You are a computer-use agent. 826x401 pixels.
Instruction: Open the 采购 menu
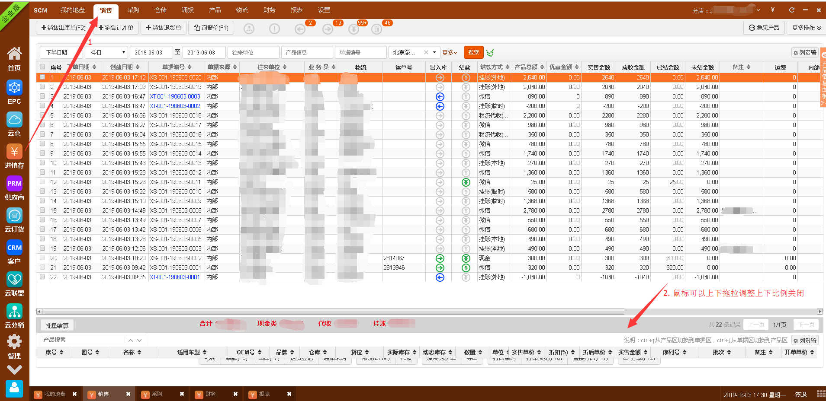[133, 10]
